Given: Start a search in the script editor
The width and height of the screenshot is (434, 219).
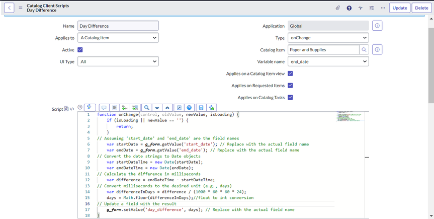Looking at the screenshot, I should tap(147, 108).
